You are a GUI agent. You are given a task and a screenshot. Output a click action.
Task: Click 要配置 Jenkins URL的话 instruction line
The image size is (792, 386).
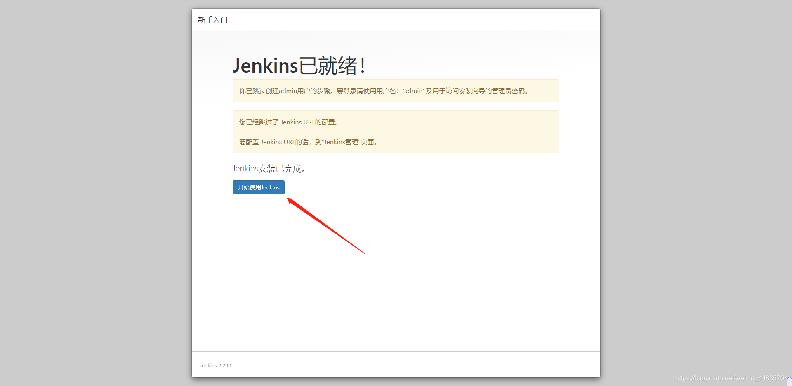(309, 142)
